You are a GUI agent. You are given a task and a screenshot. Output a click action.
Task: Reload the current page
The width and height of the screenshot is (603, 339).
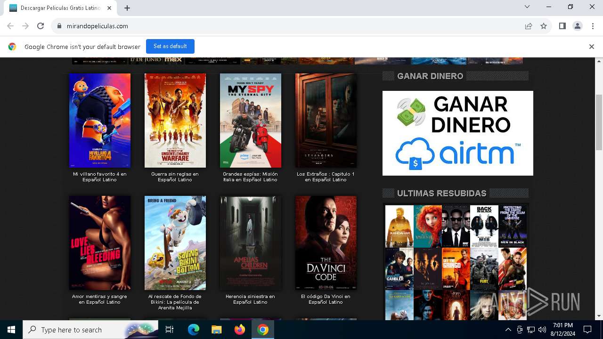click(41, 26)
